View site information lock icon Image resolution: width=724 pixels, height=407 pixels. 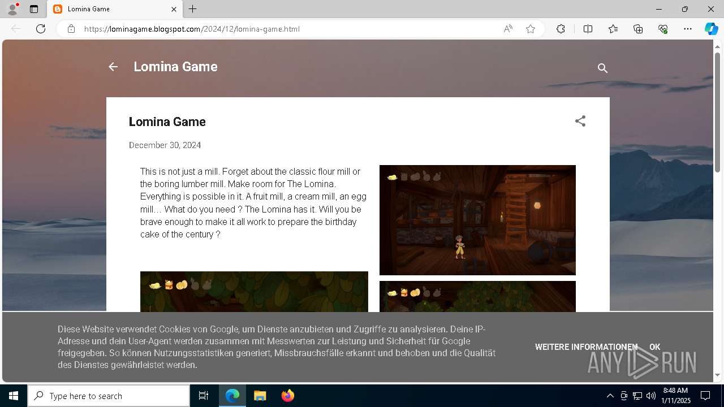click(71, 29)
